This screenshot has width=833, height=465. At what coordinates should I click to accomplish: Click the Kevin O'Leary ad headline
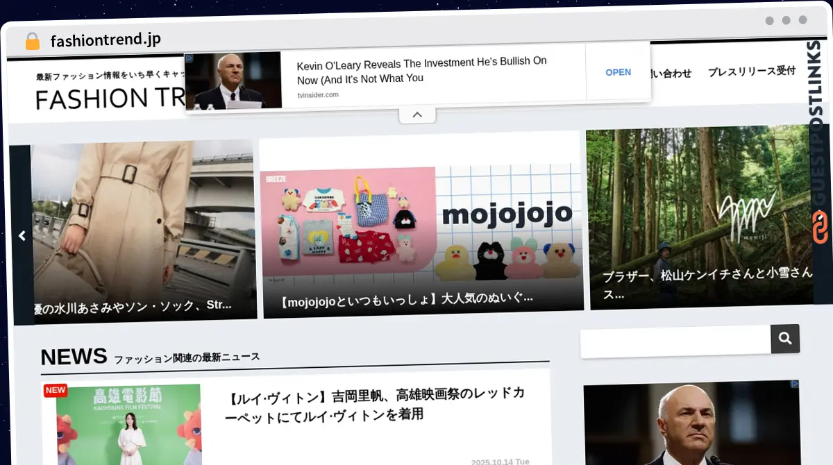coord(421,70)
